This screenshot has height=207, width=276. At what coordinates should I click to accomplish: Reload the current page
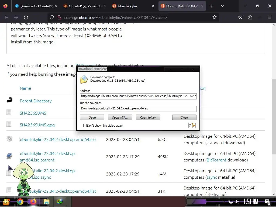pos(26,18)
